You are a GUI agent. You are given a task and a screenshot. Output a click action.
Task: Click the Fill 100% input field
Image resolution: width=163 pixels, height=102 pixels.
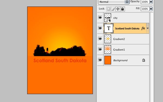145,9
